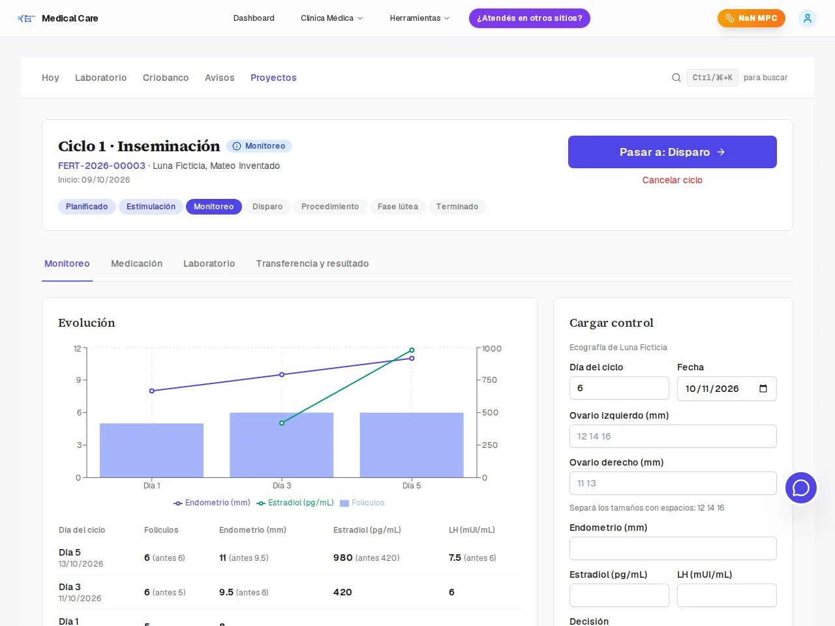Screen dimensions: 835x626
Task: Click the Medical Care logo icon
Action: pyautogui.click(x=26, y=18)
